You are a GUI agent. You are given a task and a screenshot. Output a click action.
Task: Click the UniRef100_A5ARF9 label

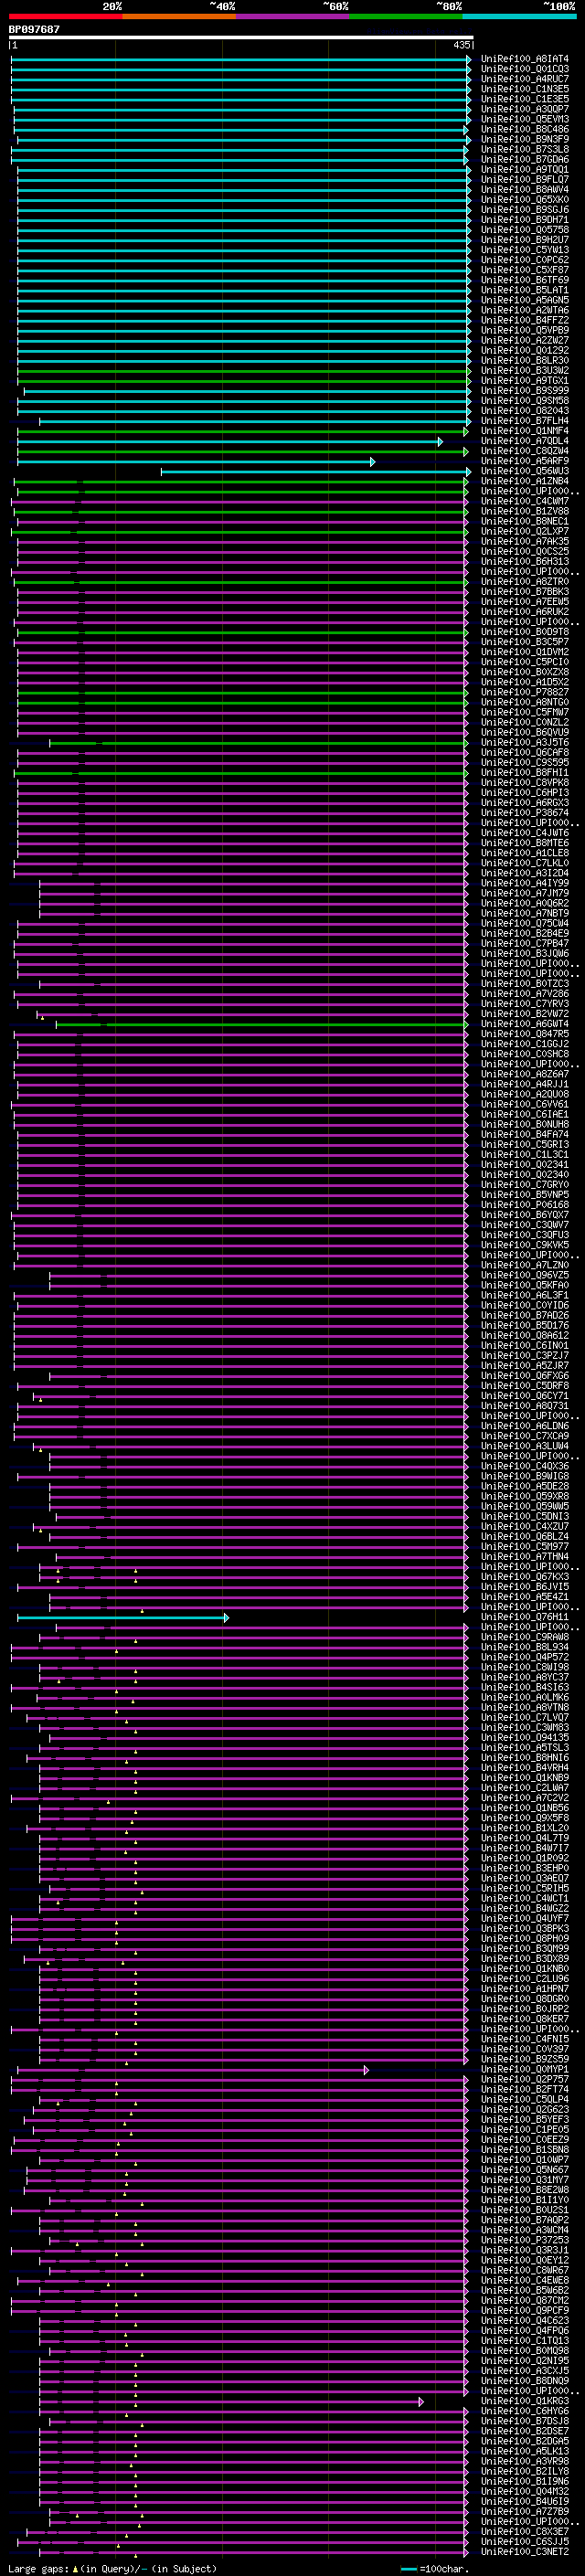pos(525,461)
